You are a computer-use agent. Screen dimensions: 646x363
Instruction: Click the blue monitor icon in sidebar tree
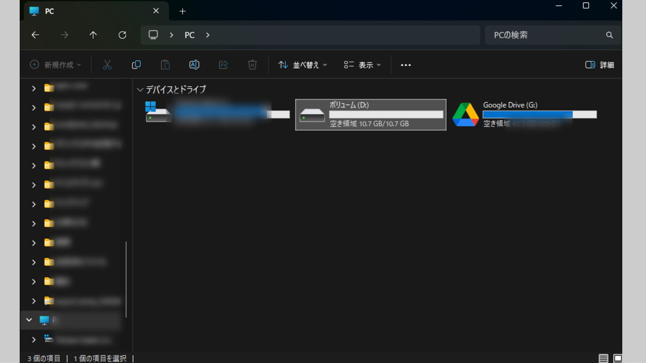point(44,320)
